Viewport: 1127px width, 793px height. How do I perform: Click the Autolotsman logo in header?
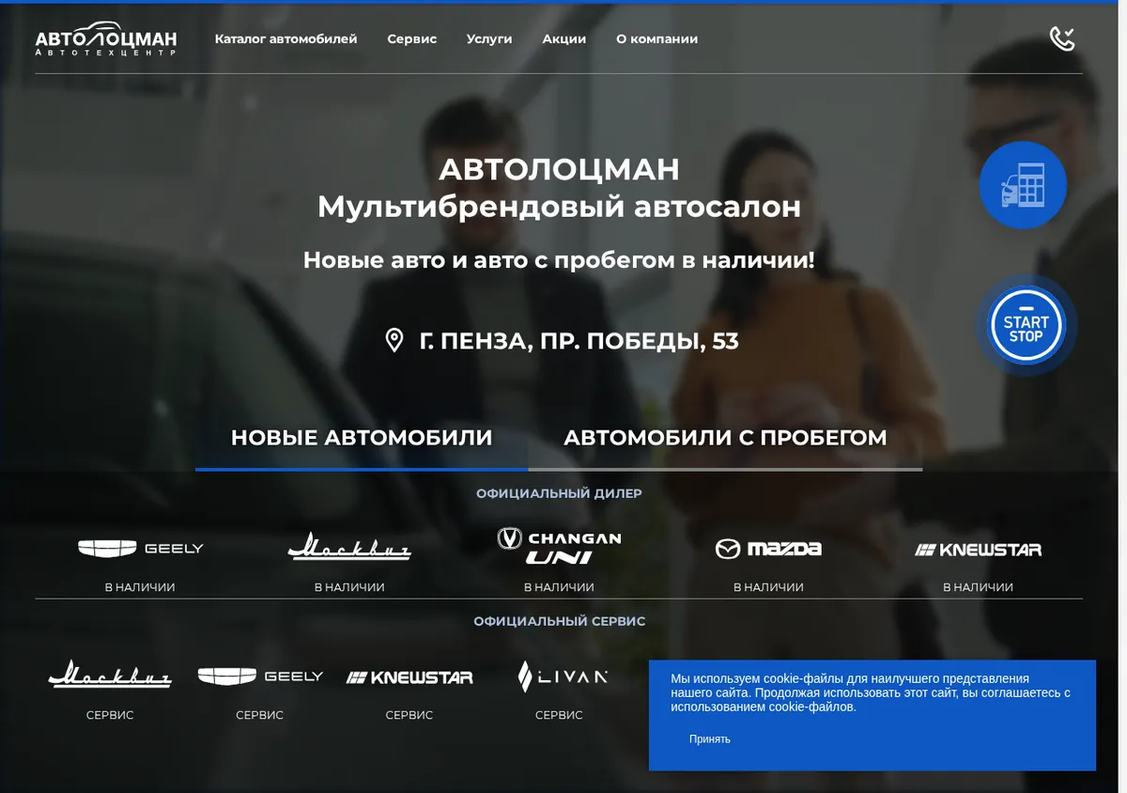pos(106,39)
